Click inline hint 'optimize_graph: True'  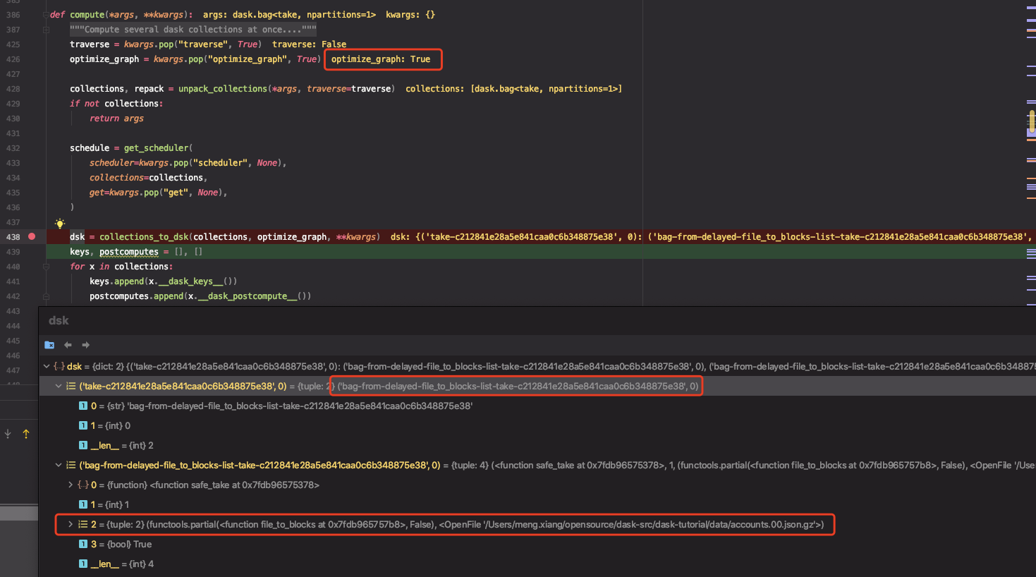[381, 59]
